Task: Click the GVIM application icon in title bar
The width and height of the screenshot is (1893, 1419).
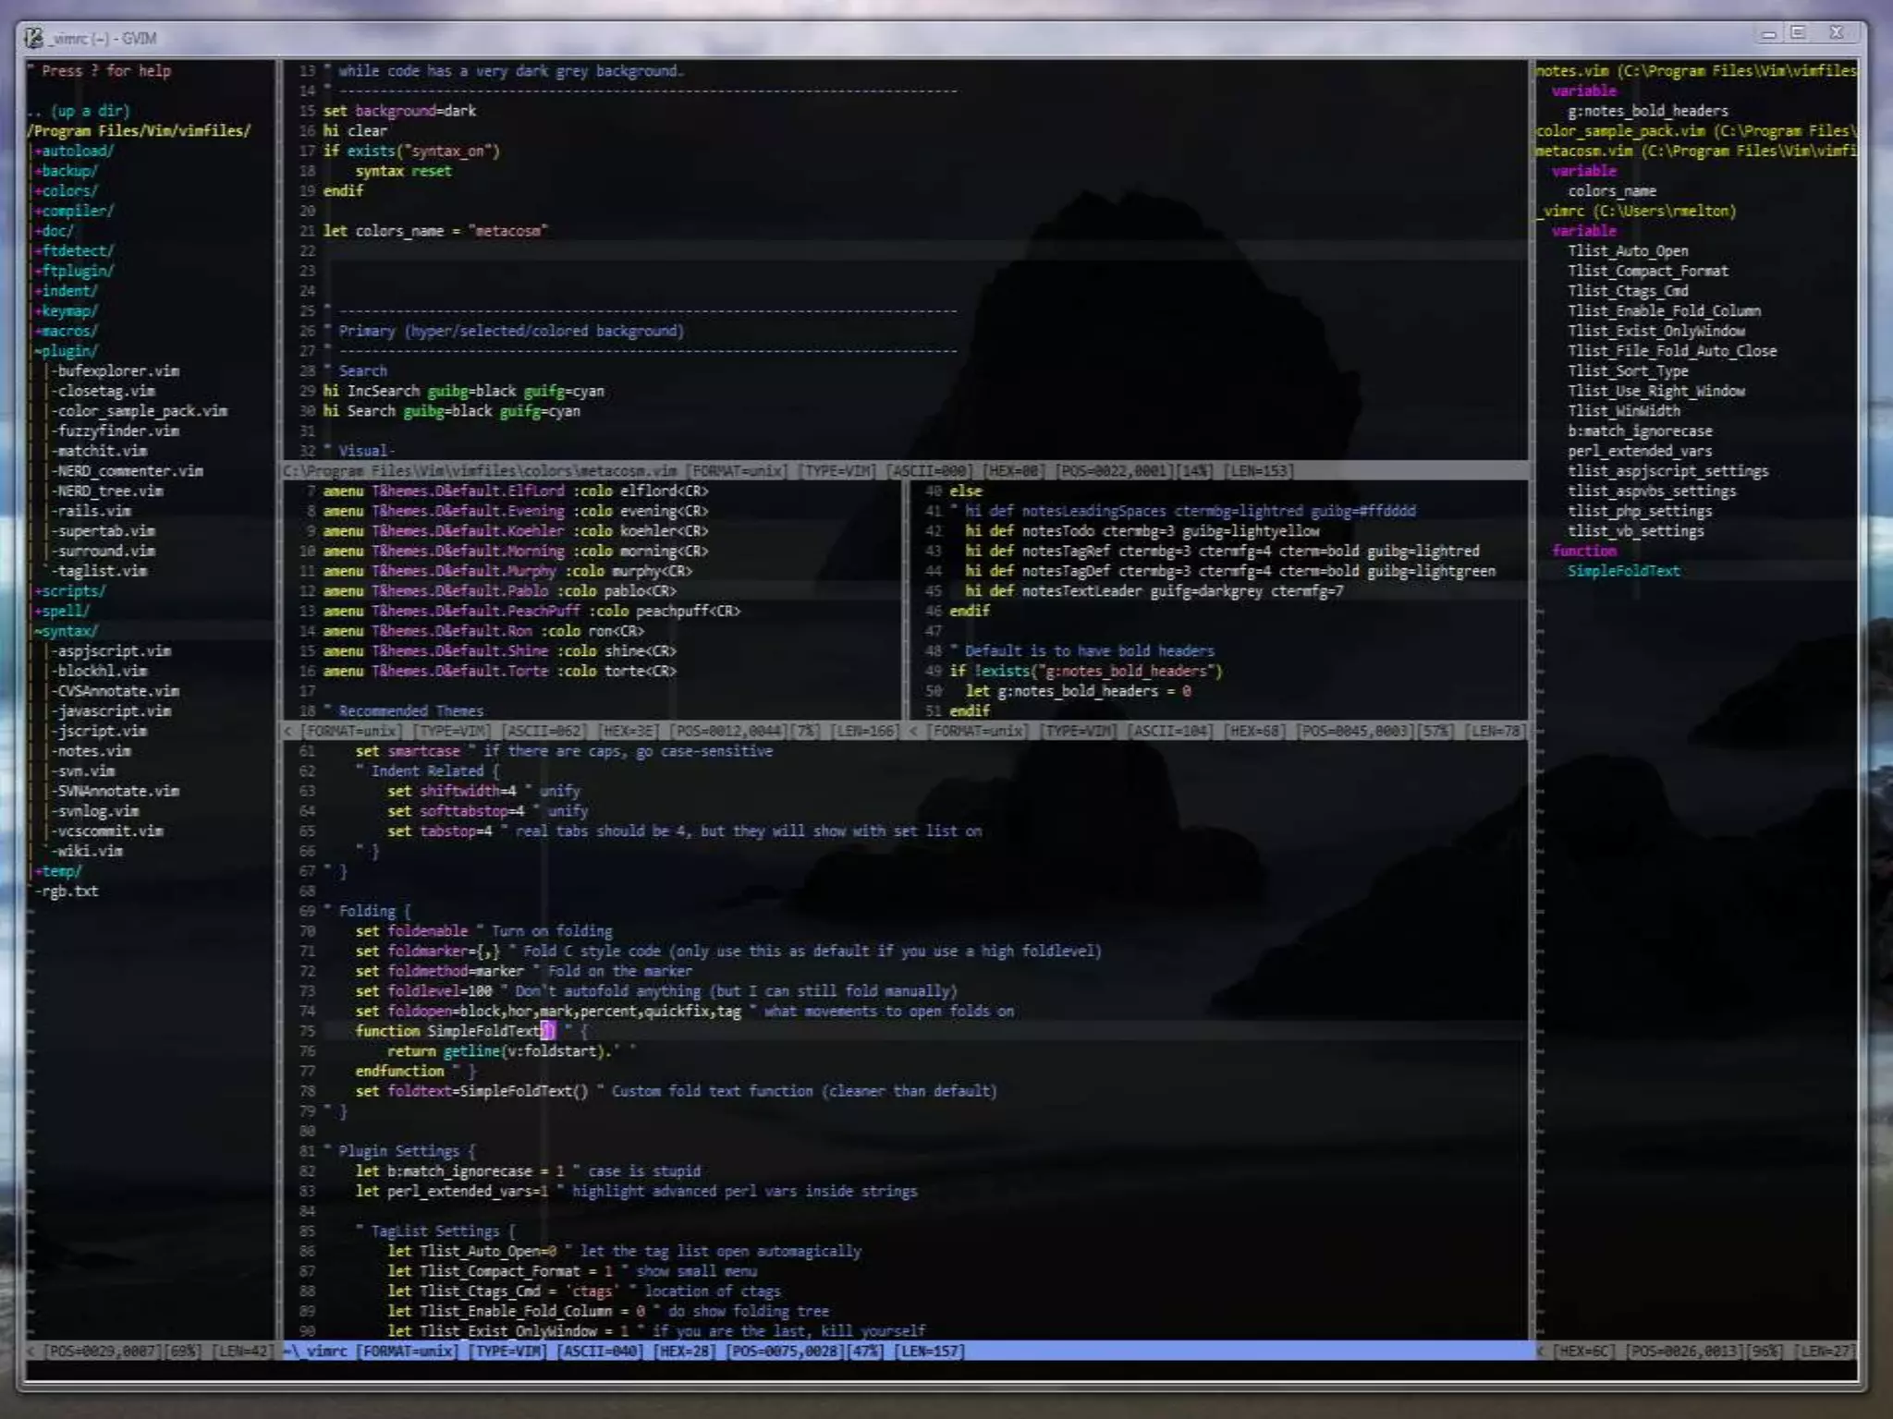Action: pyautogui.click(x=34, y=38)
